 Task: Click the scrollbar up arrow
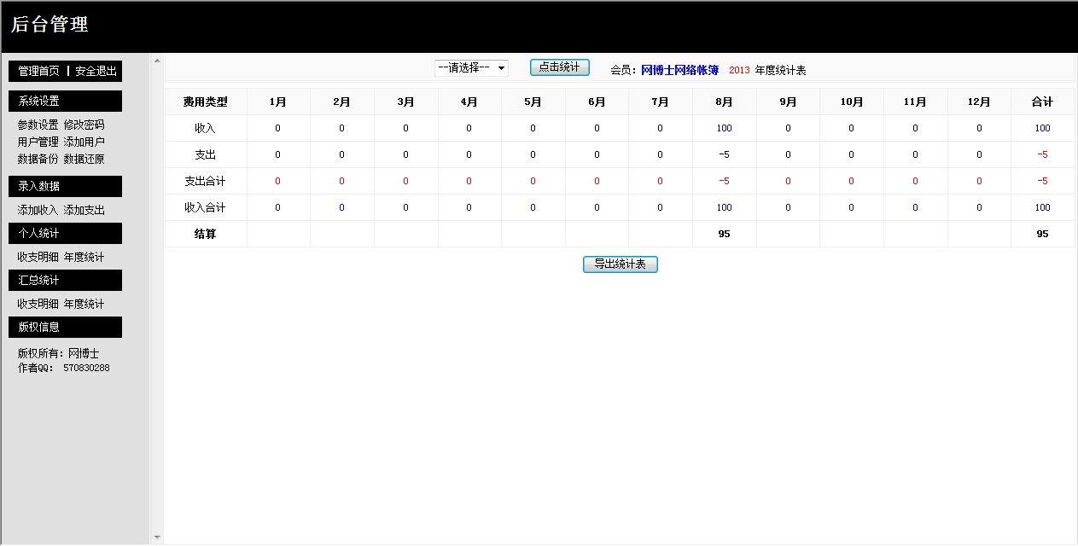[157, 61]
